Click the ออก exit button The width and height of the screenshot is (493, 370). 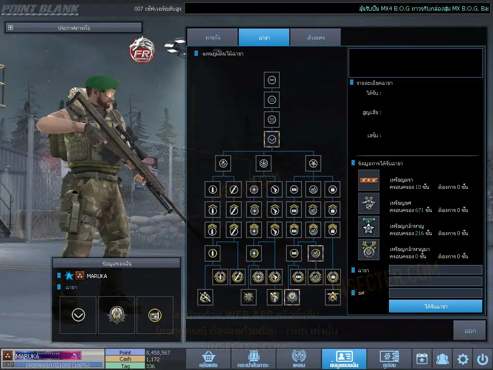pyautogui.click(x=470, y=330)
